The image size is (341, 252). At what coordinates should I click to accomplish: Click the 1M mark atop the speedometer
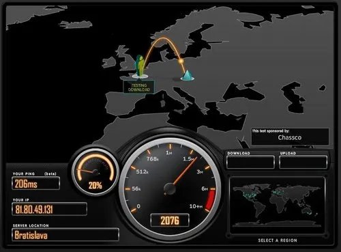point(169,153)
